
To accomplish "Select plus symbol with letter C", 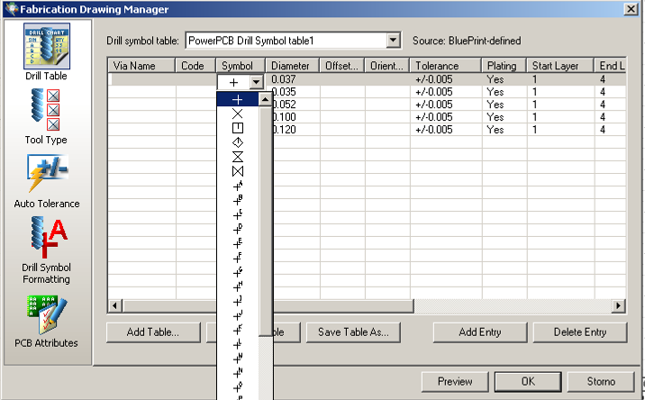I will pos(238,214).
